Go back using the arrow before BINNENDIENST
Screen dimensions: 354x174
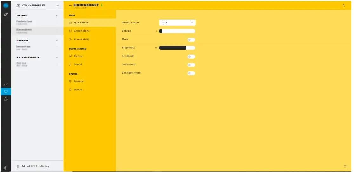(70, 5)
